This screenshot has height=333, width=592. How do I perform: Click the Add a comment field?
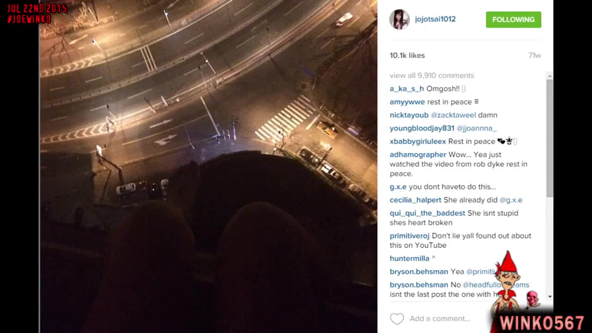[440, 319]
